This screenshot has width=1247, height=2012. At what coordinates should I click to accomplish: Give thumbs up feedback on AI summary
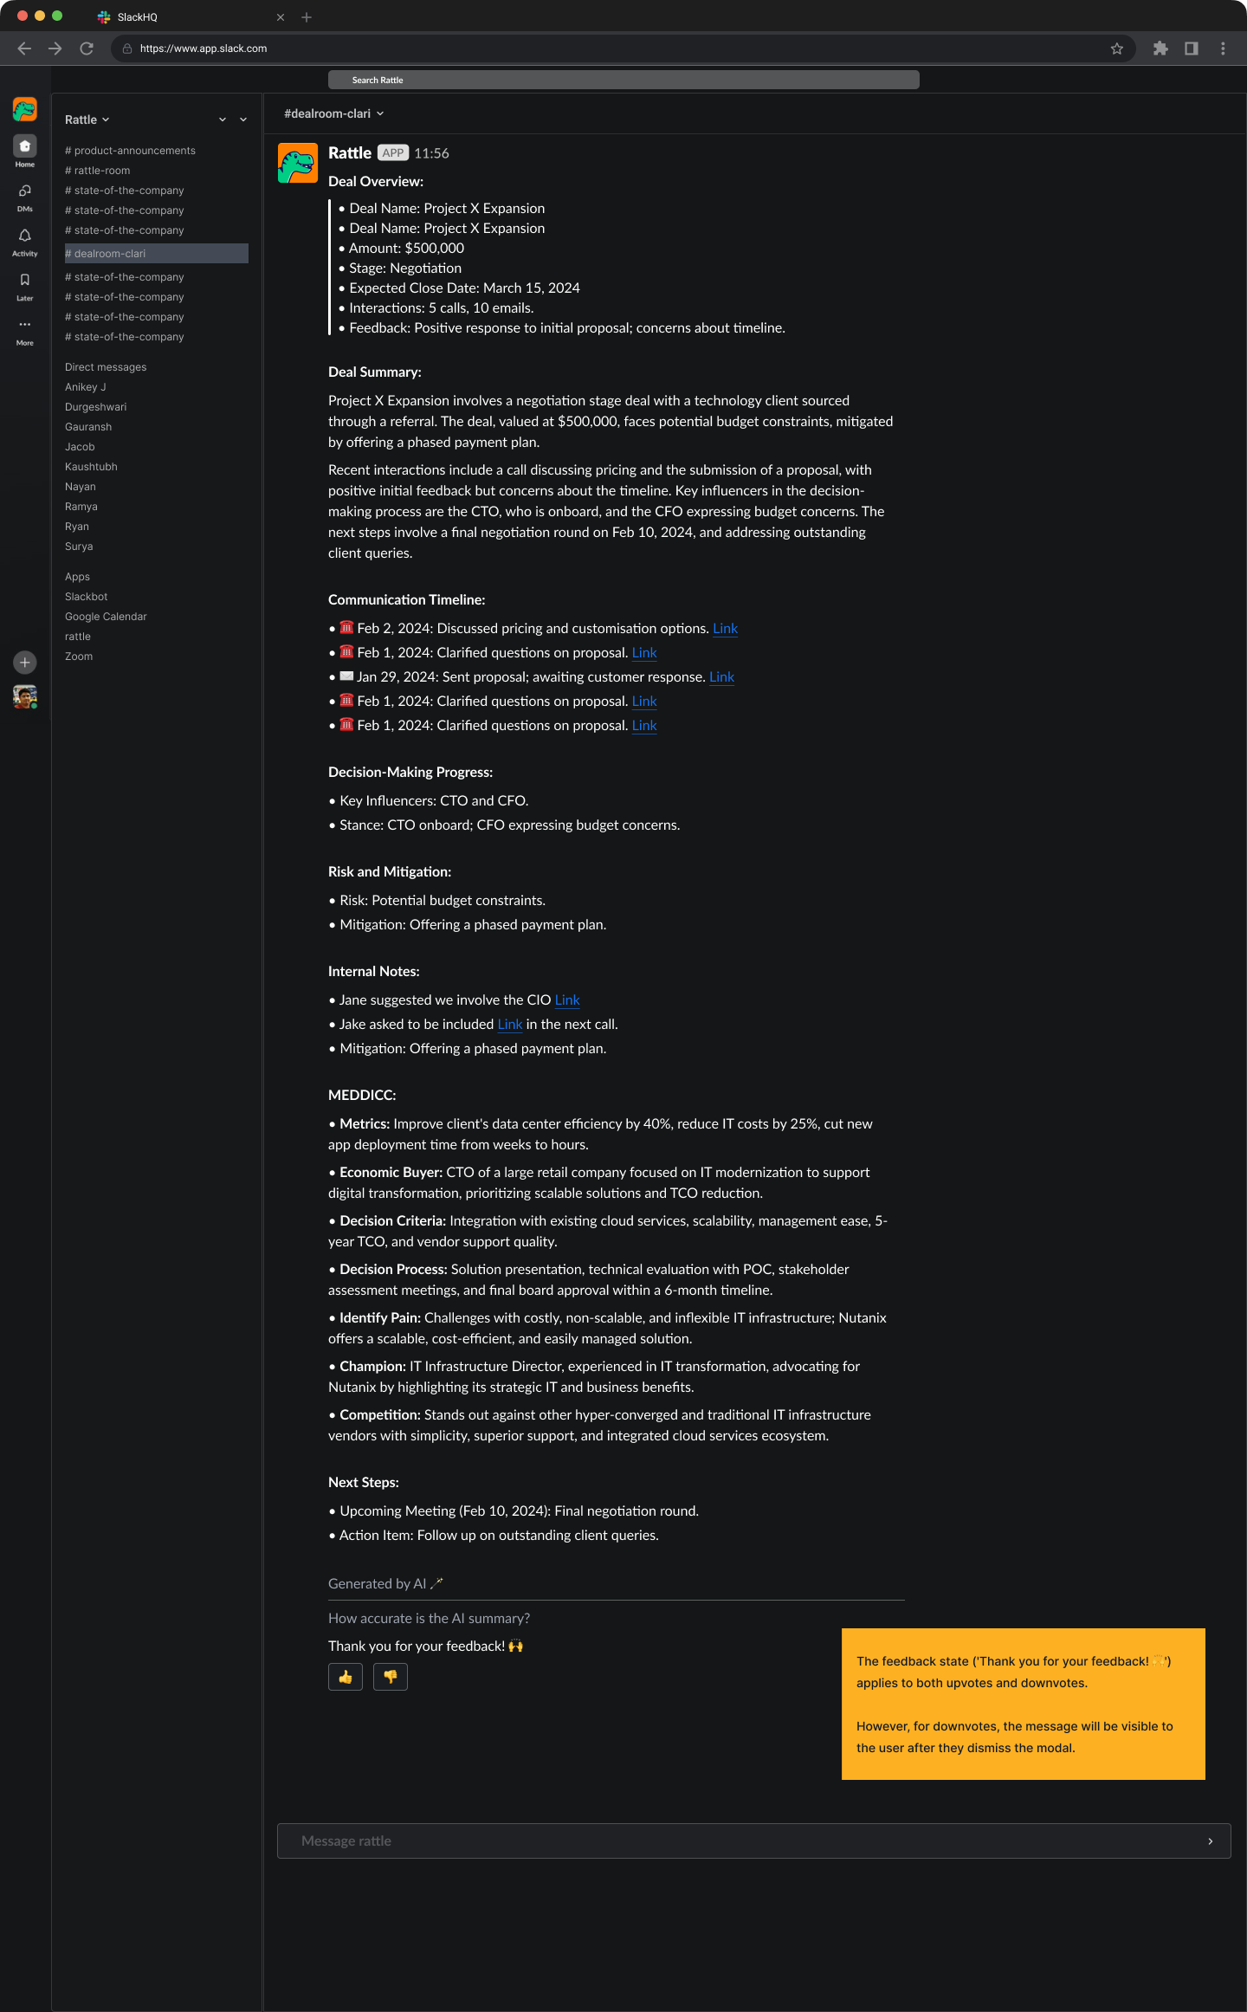pyautogui.click(x=345, y=1677)
